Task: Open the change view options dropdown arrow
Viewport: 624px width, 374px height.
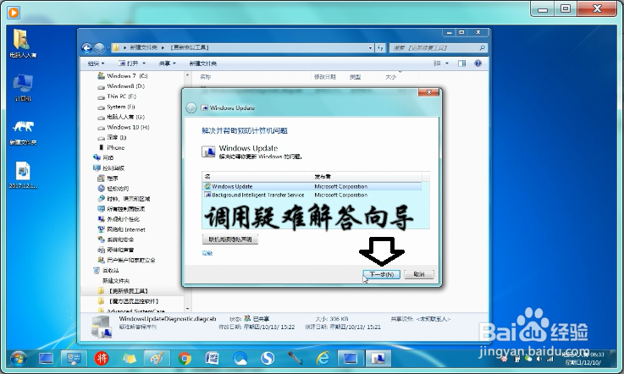Action: tap(447, 63)
